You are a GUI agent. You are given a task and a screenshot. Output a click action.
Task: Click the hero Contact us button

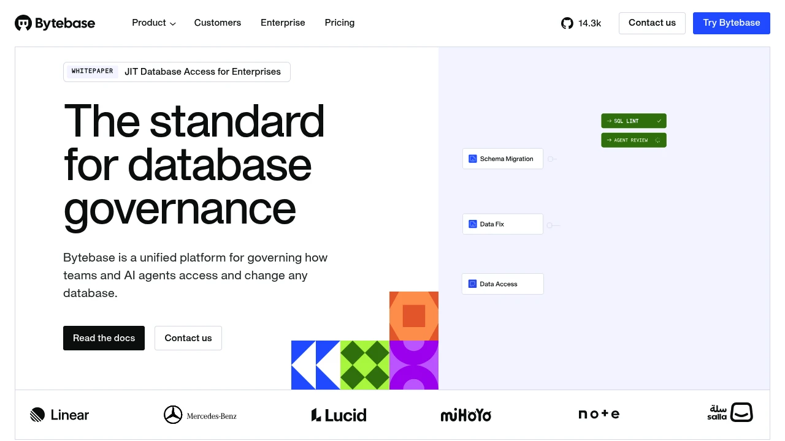click(x=188, y=338)
